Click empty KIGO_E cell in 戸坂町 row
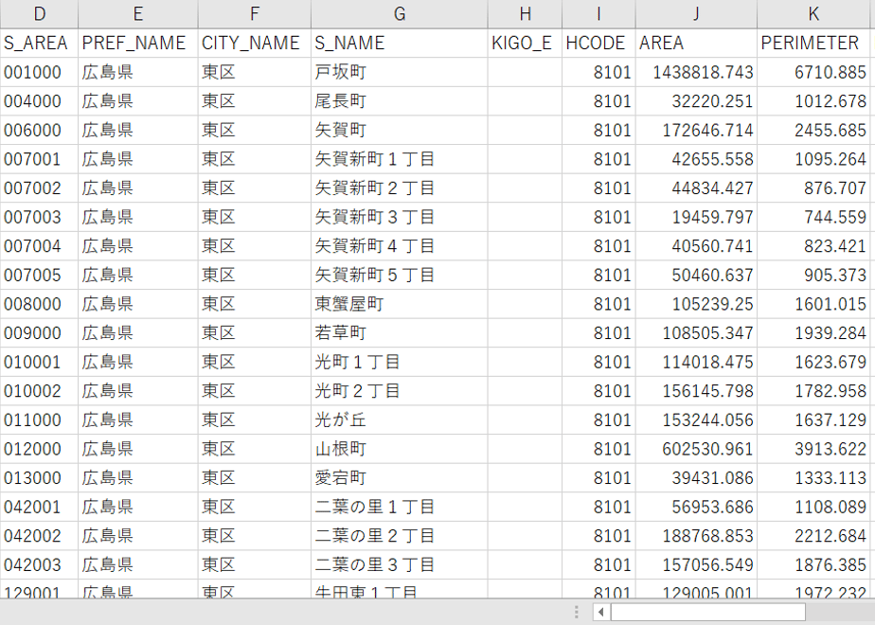 tap(526, 72)
